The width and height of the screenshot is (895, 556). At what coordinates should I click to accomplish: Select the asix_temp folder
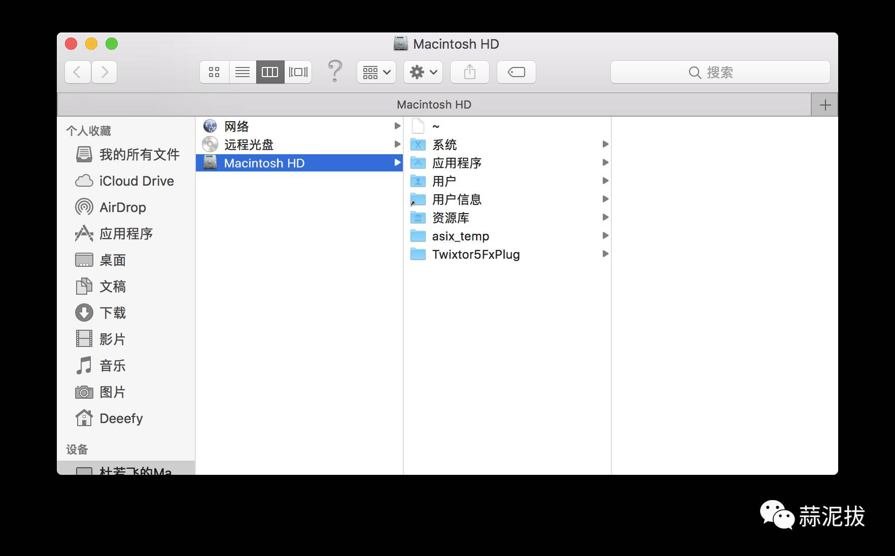460,236
